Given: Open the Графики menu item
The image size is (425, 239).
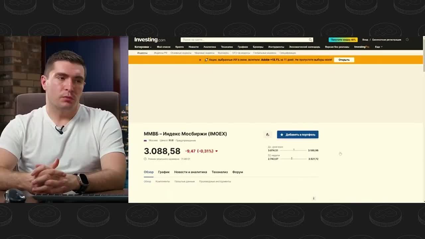Looking at the screenshot, I should 243,47.
